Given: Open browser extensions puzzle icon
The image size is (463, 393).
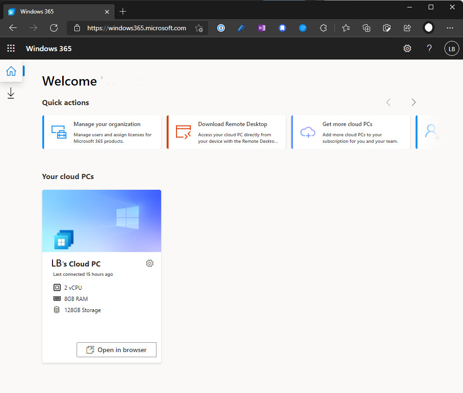Looking at the screenshot, I should [x=324, y=28].
